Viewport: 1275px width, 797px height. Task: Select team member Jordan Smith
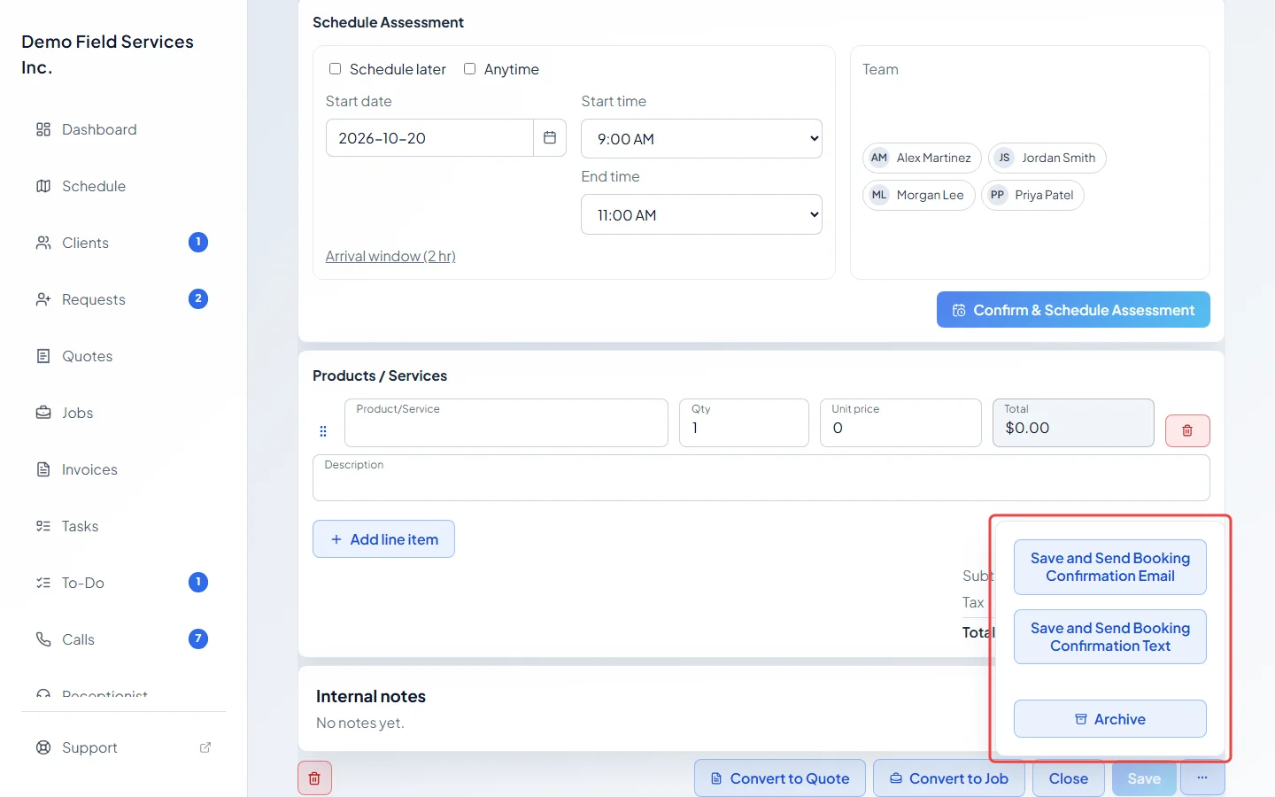[1047, 158]
